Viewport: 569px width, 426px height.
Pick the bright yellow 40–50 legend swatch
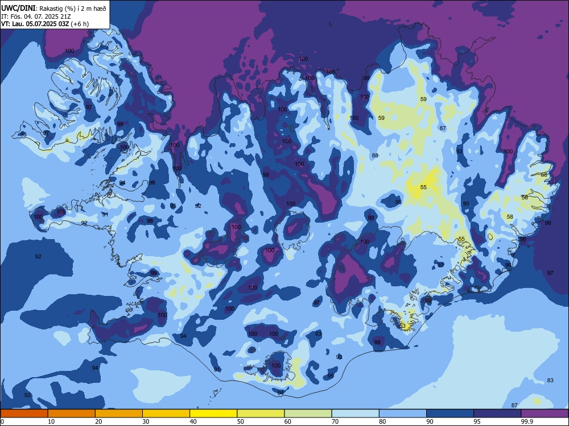pyautogui.click(x=213, y=414)
